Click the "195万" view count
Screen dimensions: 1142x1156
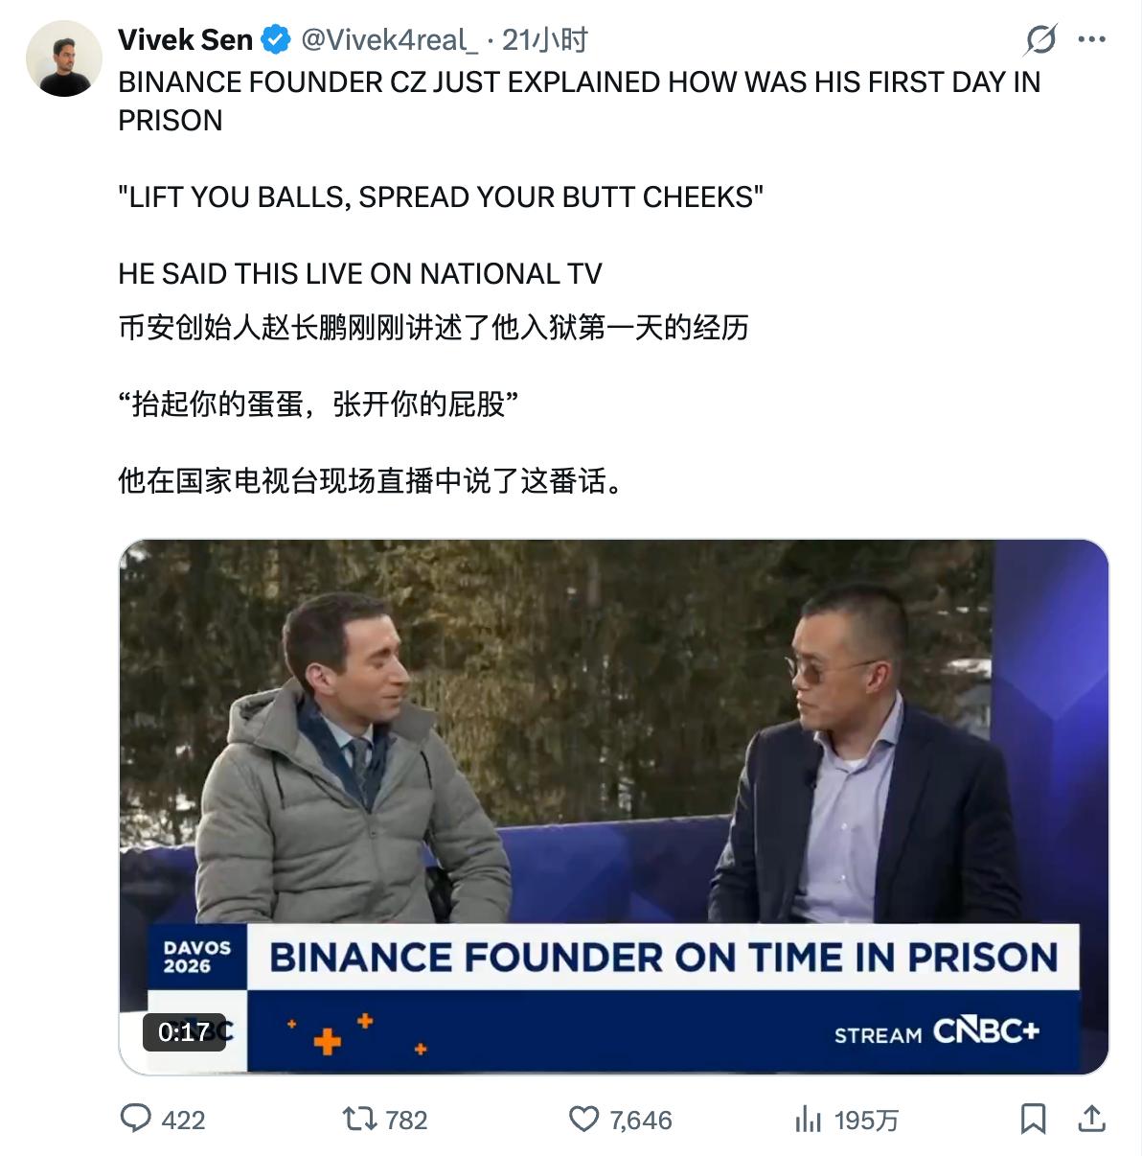click(864, 1119)
